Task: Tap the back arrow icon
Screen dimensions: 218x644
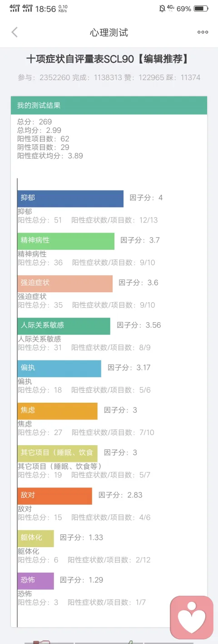Action: tap(15, 32)
